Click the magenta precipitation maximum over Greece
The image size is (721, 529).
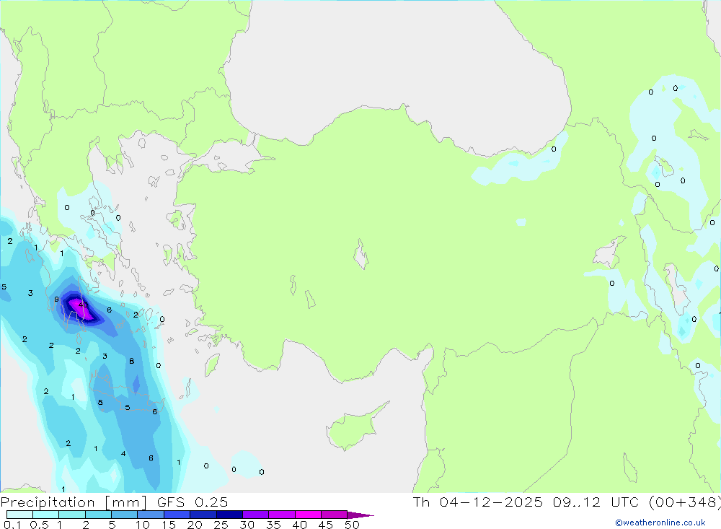(x=81, y=310)
